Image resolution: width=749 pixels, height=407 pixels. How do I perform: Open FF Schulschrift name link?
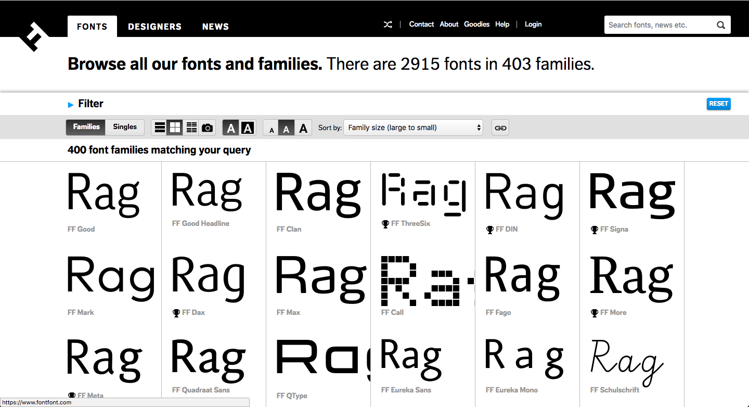point(615,390)
